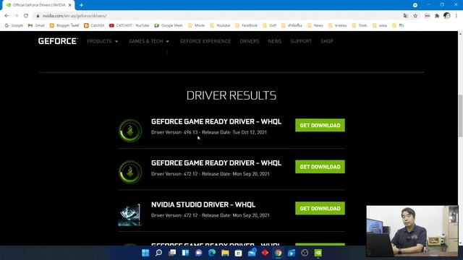This screenshot has width=463, height=260.
Task: Open the Shop navigation item
Action: [326, 41]
